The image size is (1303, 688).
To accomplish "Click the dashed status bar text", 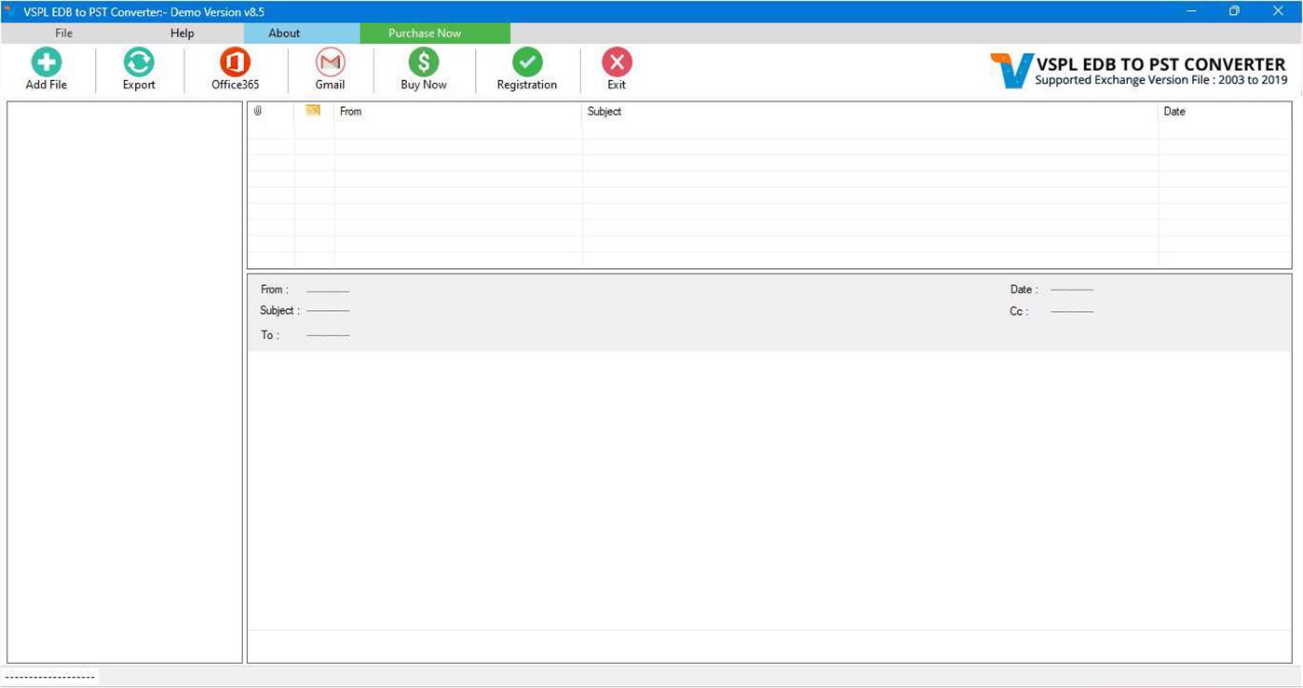I will (x=48, y=676).
